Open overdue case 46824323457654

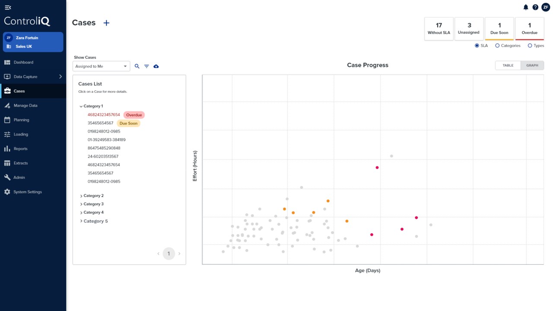click(104, 115)
